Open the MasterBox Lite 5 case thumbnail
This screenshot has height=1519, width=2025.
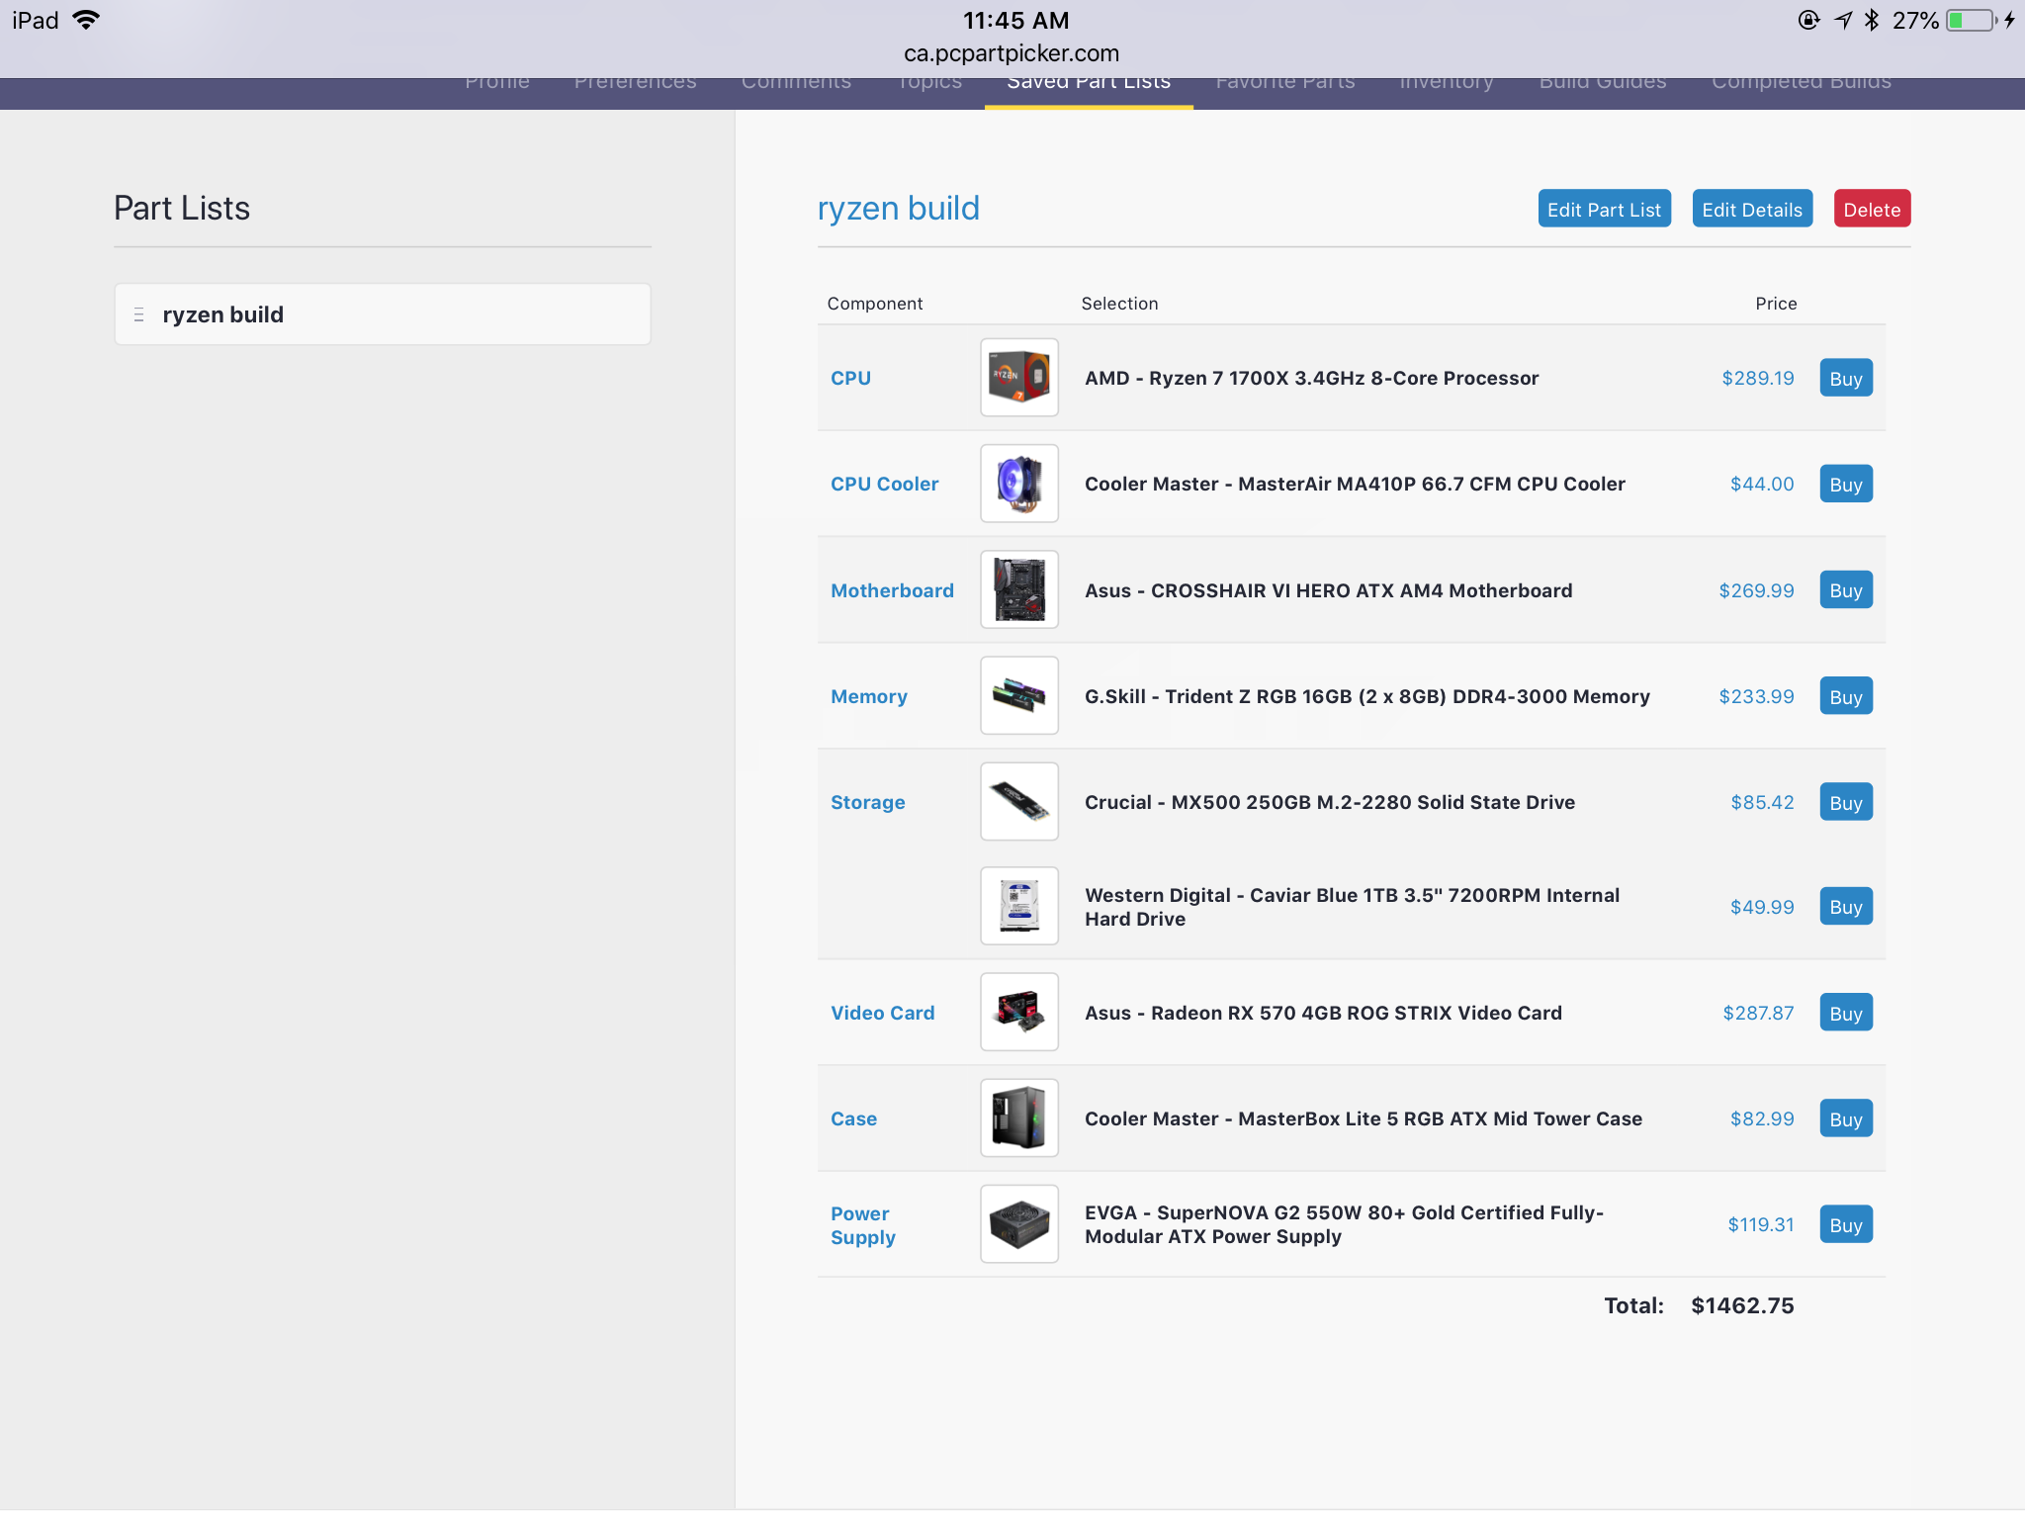tap(1019, 1117)
